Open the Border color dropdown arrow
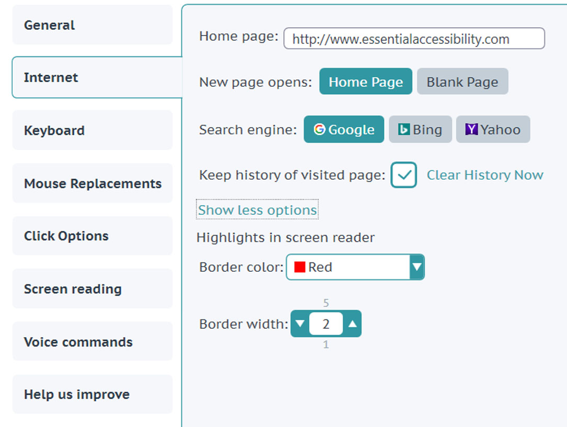Viewport: 567px width, 427px height. (x=417, y=267)
